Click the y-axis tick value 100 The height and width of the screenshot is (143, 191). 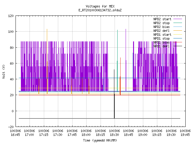[x=11, y=32]
